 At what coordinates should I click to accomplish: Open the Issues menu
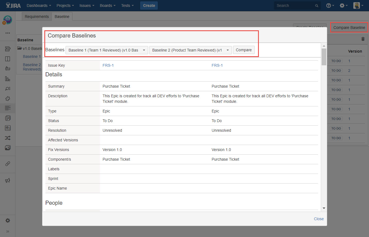click(x=87, y=6)
